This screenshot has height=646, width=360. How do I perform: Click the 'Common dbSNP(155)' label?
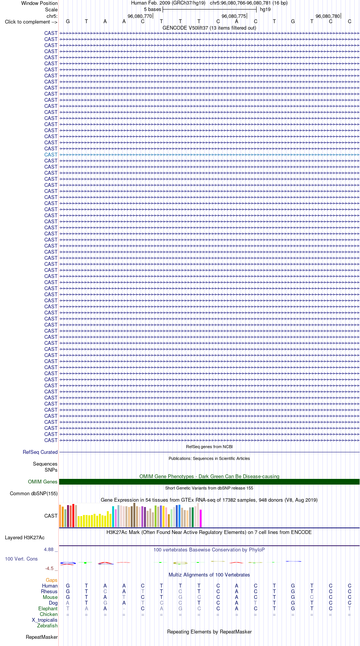(34, 493)
